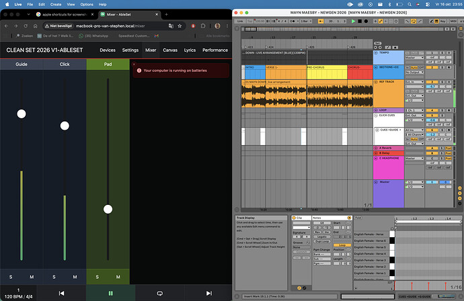Open LOOP track Ch. 1 dropdown
This screenshot has width=464, height=301.
tap(415, 110)
